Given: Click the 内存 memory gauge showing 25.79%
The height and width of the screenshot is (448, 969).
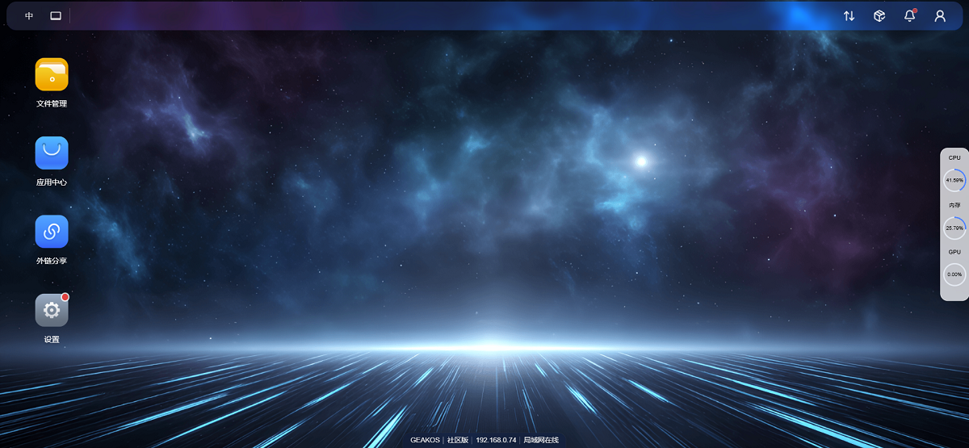Looking at the screenshot, I should [954, 228].
